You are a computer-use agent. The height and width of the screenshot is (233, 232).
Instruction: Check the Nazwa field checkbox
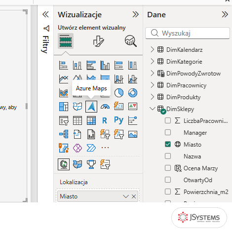pos(168,156)
